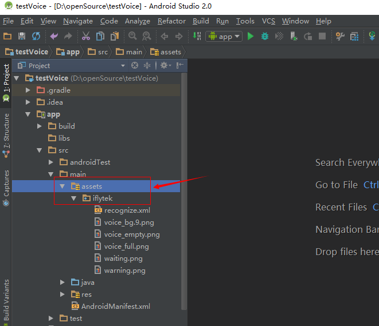
Task: Click Scroll from Source target icon
Action: [135, 65]
